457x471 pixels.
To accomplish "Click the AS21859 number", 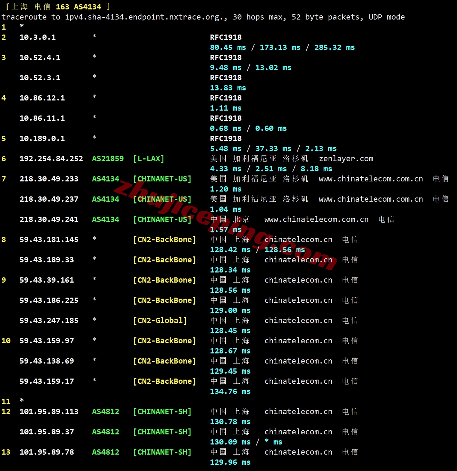I will [x=108, y=159].
